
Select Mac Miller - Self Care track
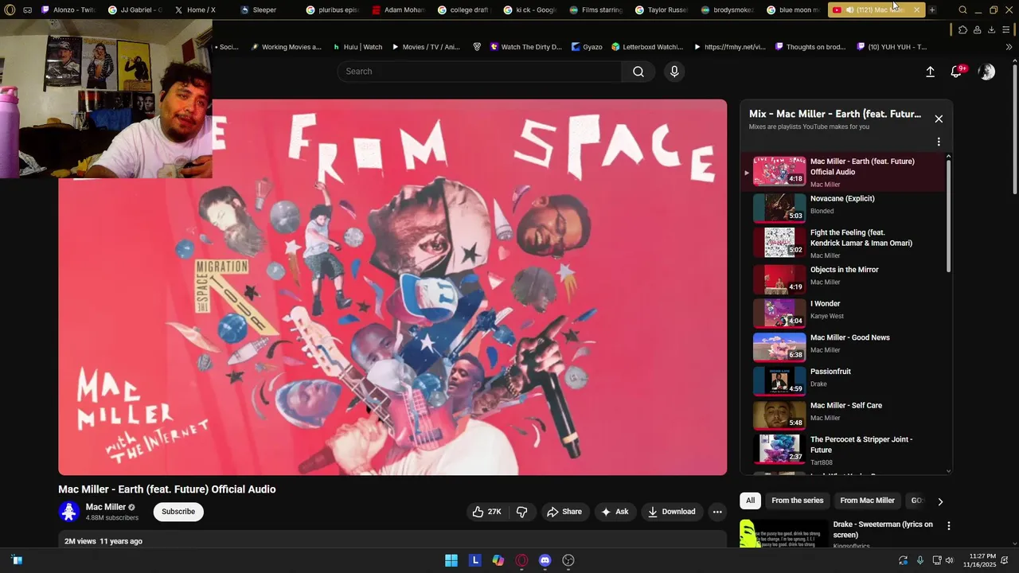pos(844,414)
